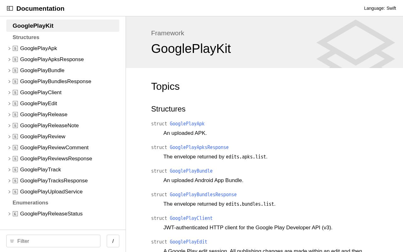This screenshot has width=403, height=252.
Task: Open the GooglePlayClient struct link
Action: 191,218
